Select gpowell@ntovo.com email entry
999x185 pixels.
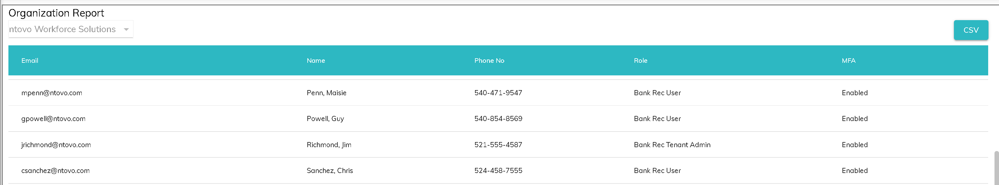click(53, 119)
